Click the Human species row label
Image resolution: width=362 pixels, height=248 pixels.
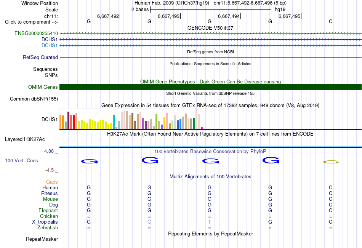point(50,187)
